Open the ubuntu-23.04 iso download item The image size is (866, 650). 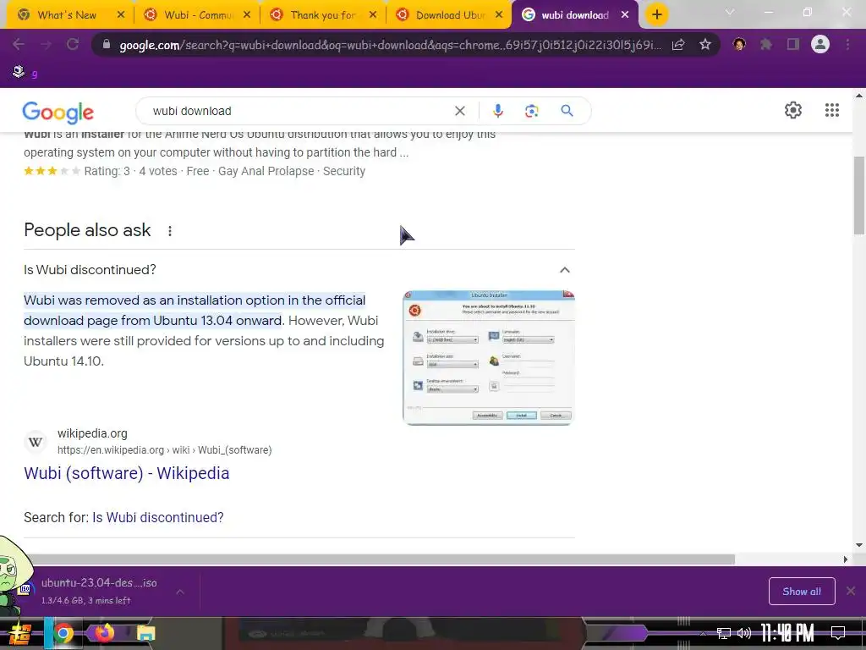(x=98, y=591)
